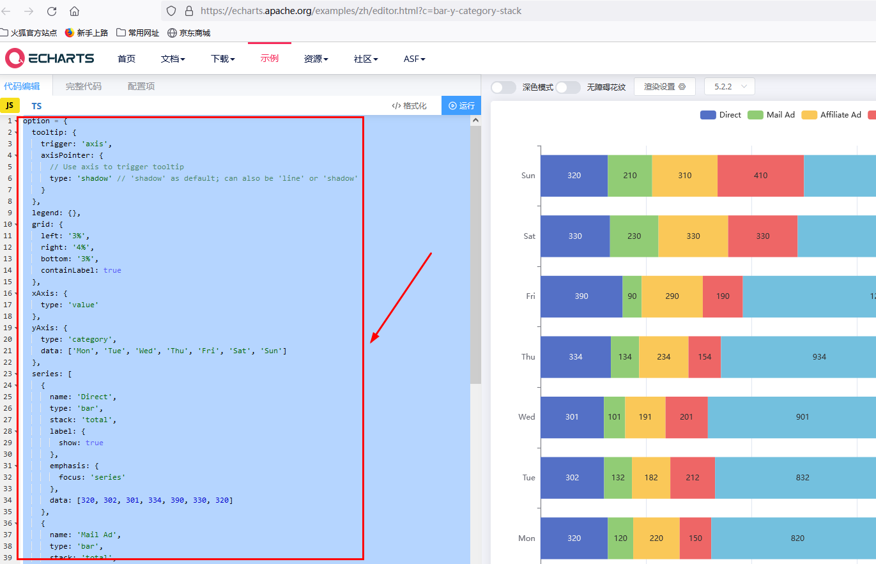
Task: Open the 下载 dropdown menu
Action: point(222,58)
